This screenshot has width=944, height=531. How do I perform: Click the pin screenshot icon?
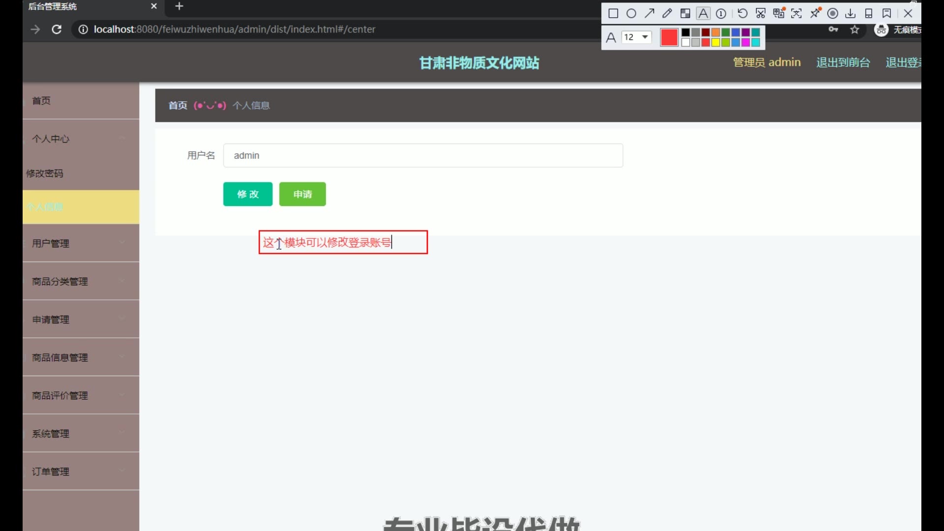pyautogui.click(x=816, y=13)
